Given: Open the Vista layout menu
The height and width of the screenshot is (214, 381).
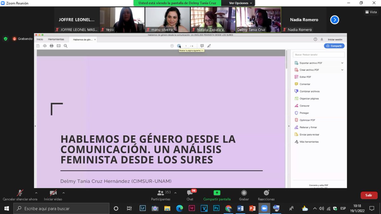Looking at the screenshot, I should tap(371, 12).
